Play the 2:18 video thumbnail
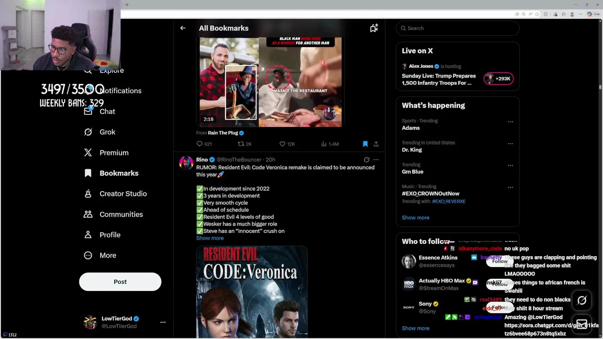Image resolution: width=603 pixels, height=339 pixels. pos(270,82)
